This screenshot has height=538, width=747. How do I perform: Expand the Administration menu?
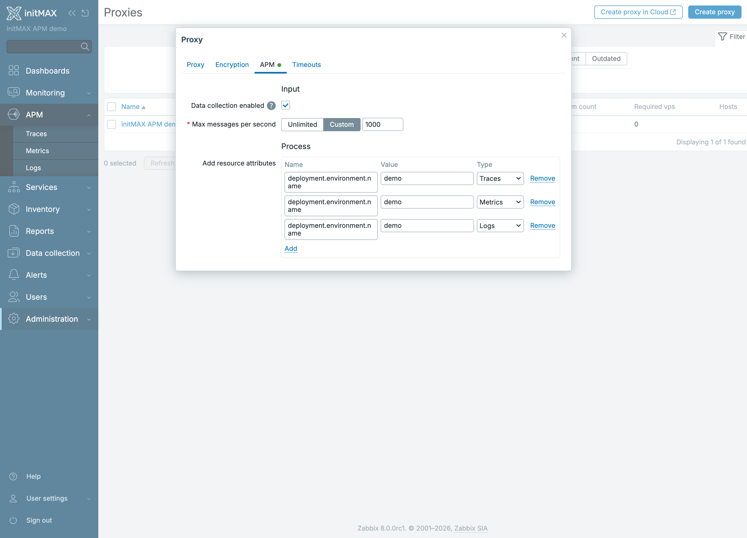(x=49, y=319)
